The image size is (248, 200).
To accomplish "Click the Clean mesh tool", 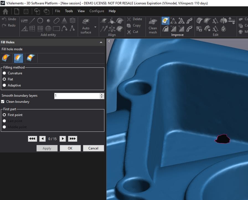I will [x=153, y=26].
